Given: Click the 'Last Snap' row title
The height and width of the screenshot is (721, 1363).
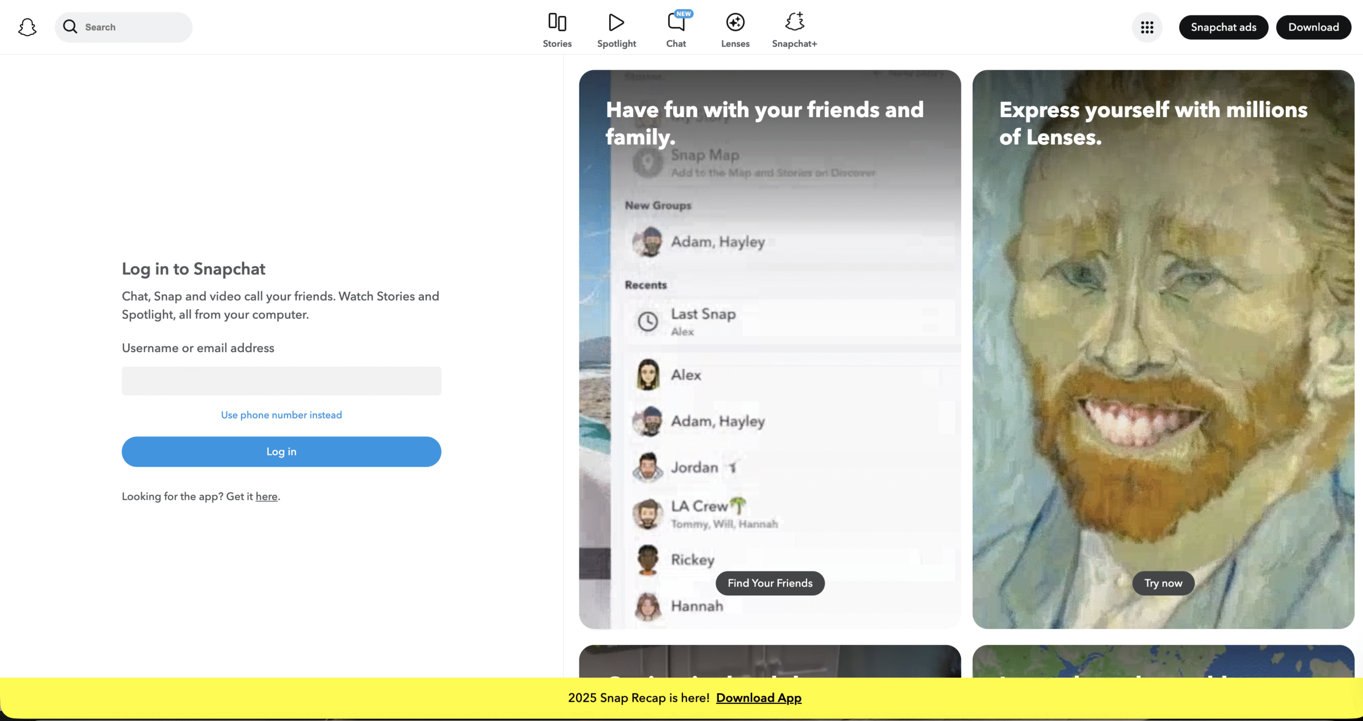Looking at the screenshot, I should coord(703,314).
